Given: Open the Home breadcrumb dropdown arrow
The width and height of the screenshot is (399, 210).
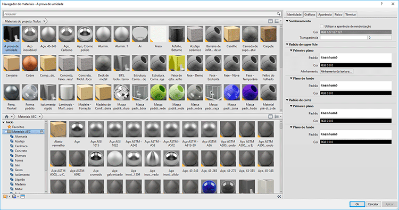Looking at the screenshot, I should (12, 116).
